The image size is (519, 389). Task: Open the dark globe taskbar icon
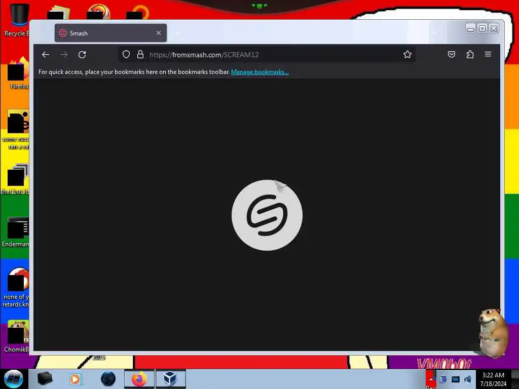108,379
